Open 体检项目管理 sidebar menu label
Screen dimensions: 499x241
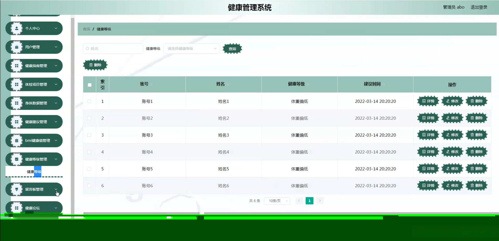point(36,84)
